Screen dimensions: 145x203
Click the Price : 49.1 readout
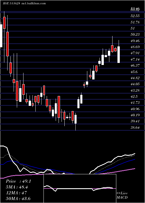coord(18,181)
